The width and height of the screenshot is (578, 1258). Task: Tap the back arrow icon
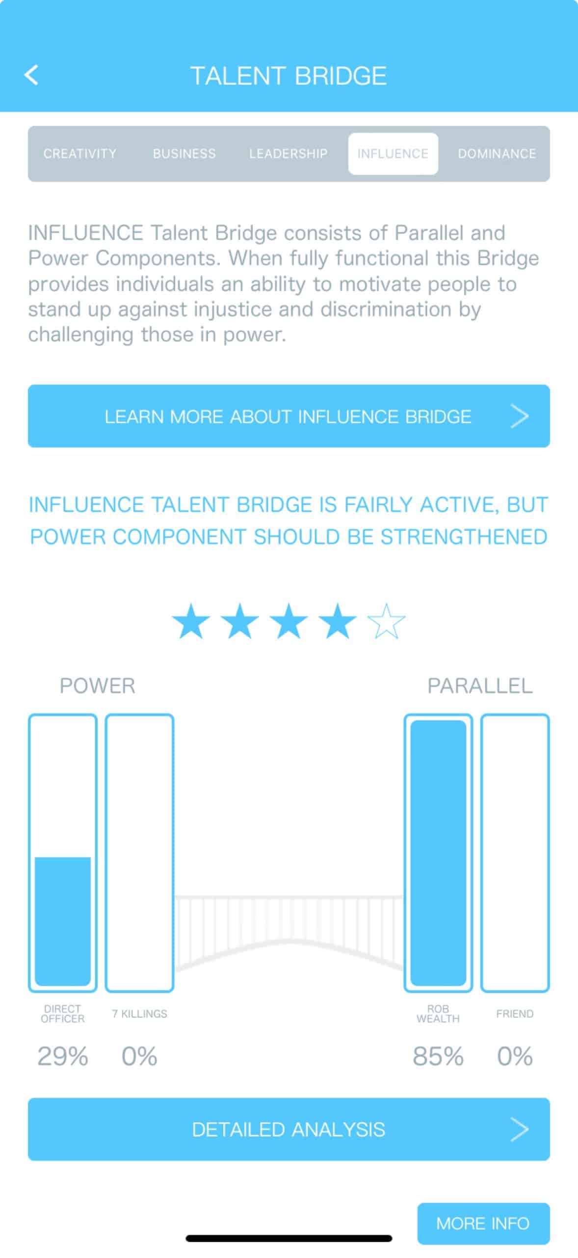tap(31, 75)
